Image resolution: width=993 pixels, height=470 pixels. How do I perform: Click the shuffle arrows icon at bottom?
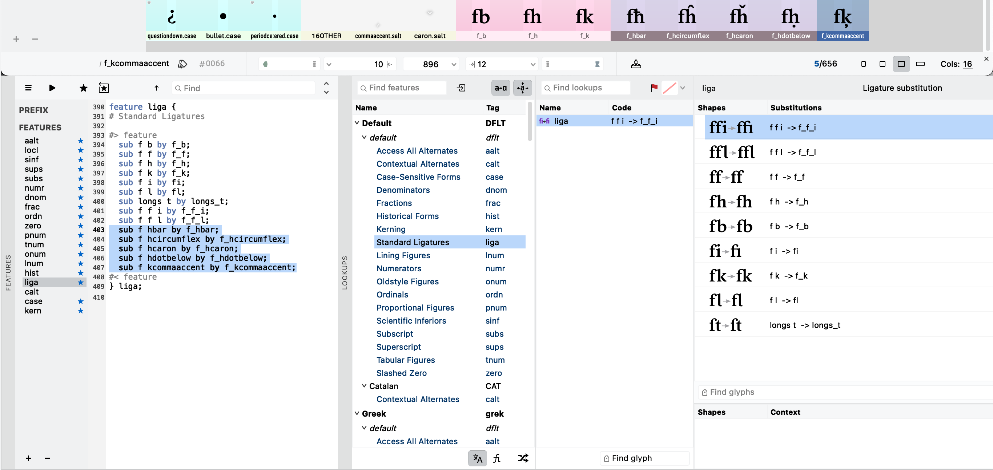pyautogui.click(x=523, y=458)
